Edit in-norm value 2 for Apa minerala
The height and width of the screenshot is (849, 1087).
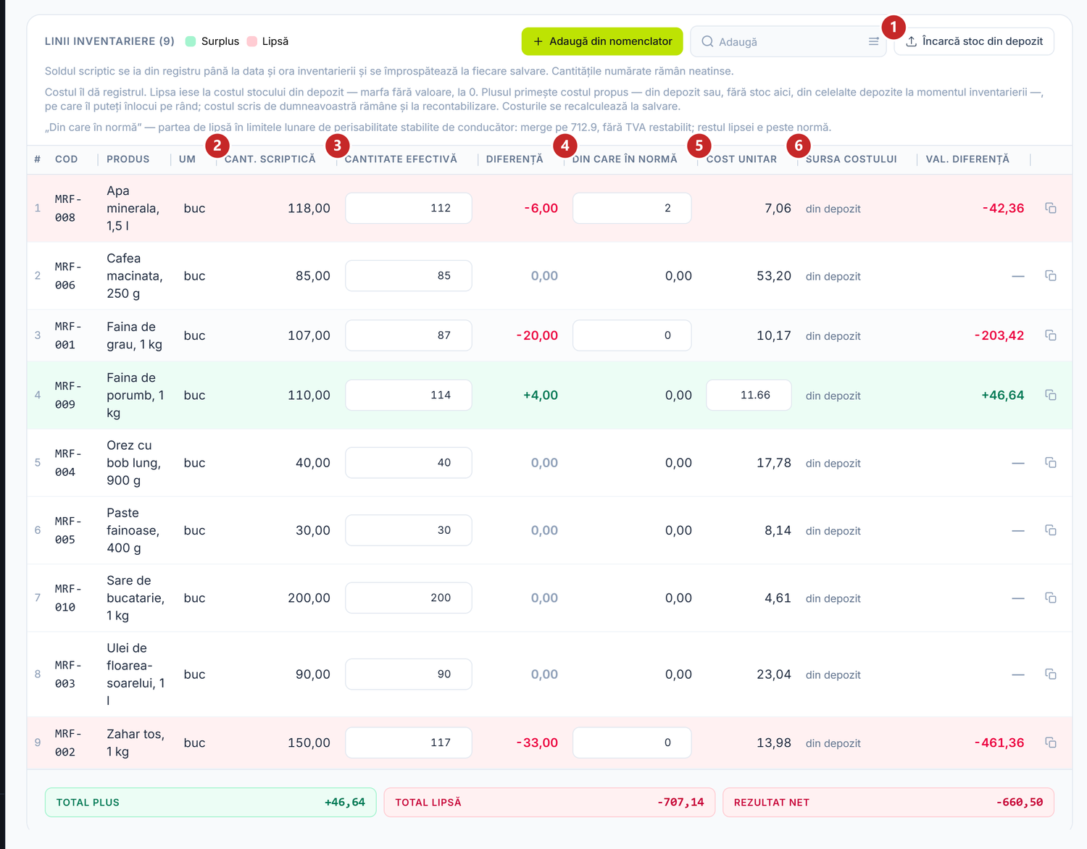coord(632,208)
